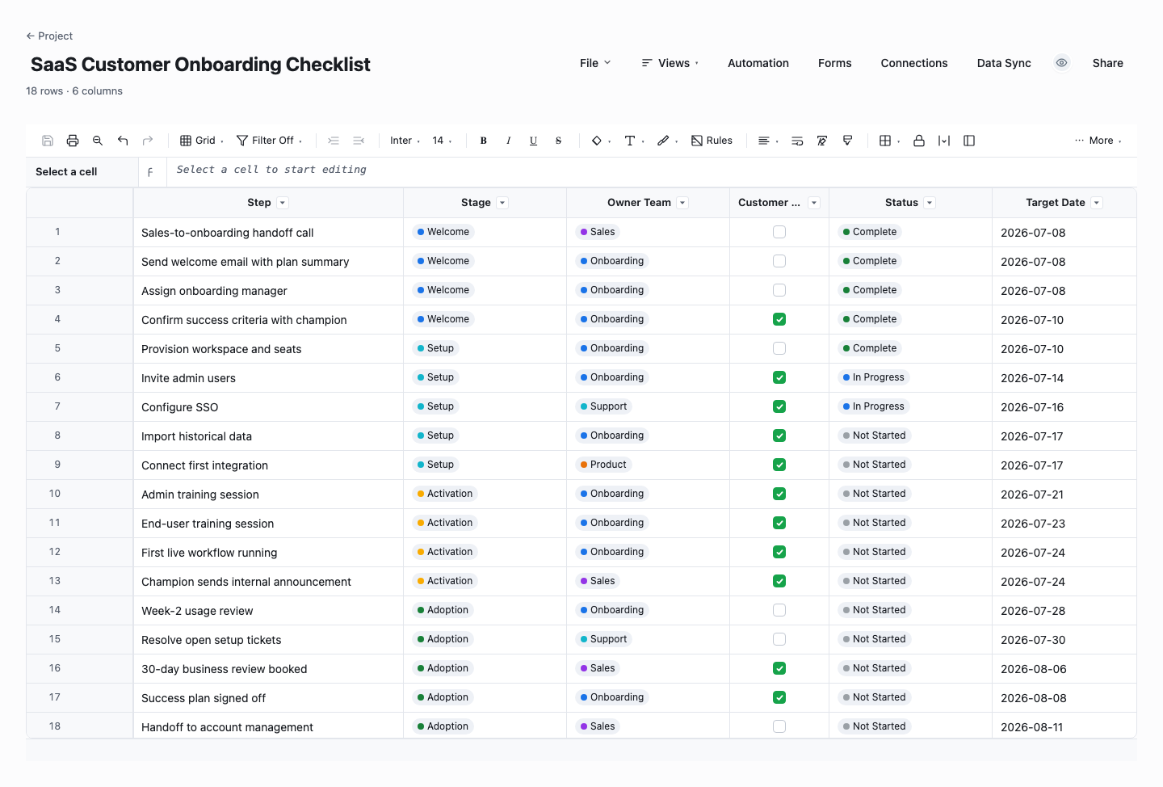Click the format painter icon
This screenshot has height=787, width=1163.
[847, 141]
